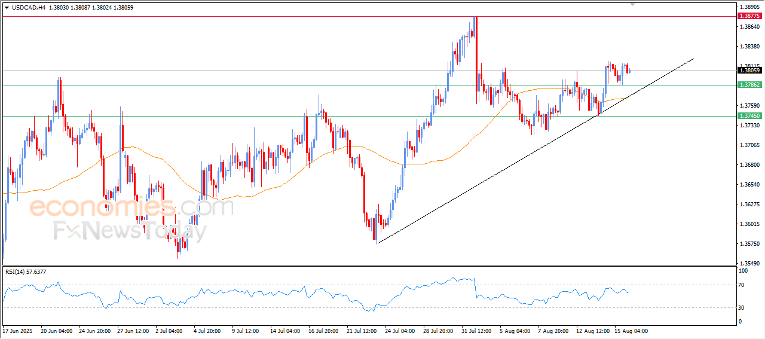Click the 16 Jul 20:00 time label
Viewport: 765px width, 339px height.
point(323,331)
